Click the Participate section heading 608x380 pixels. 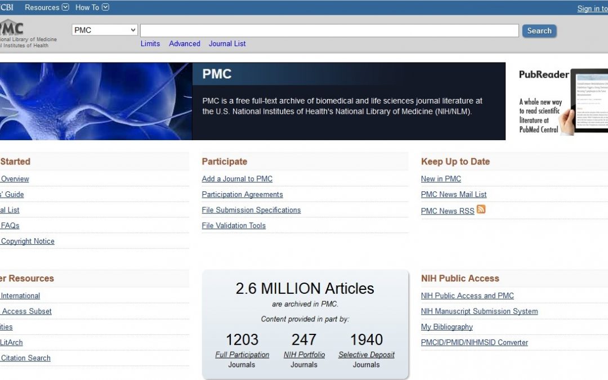point(225,162)
